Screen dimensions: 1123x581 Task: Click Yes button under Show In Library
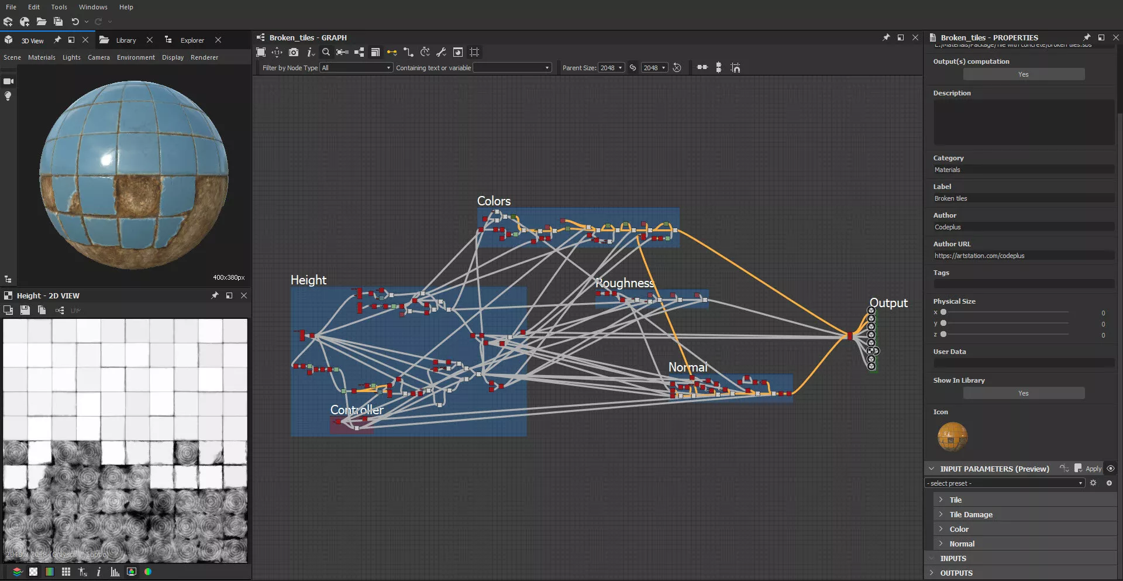point(1023,393)
